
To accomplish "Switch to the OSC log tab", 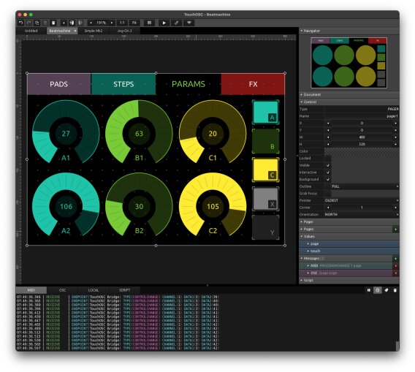I will 62,290.
